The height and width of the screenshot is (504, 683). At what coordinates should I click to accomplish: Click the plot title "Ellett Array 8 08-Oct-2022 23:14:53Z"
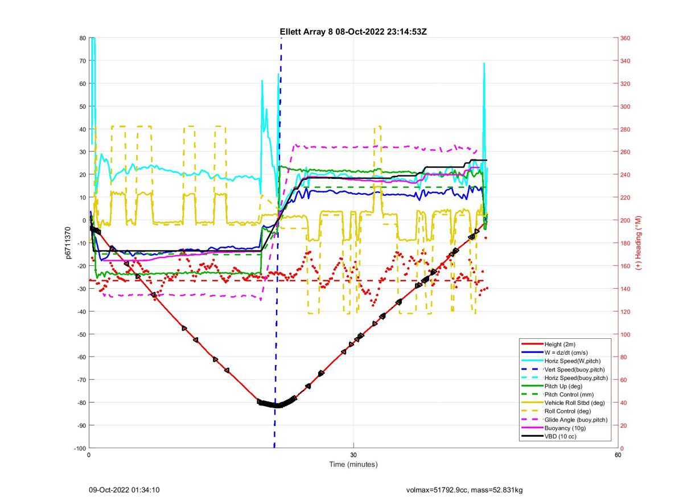coord(353,32)
